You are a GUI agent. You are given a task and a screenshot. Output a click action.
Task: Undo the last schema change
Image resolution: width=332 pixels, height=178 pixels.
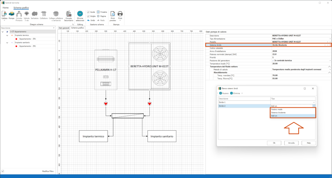tap(91, 20)
